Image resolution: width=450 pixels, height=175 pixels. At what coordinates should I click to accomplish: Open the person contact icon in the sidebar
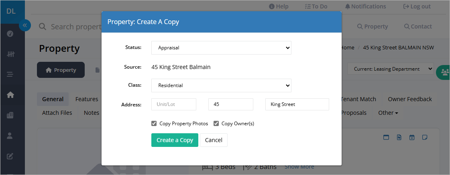pos(10,135)
